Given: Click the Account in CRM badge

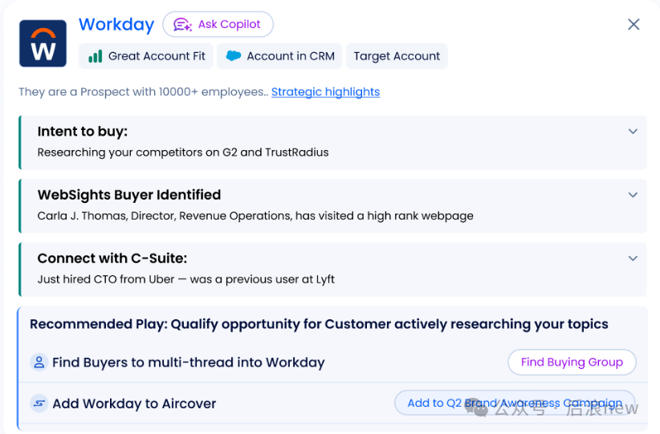Looking at the screenshot, I should [x=279, y=56].
